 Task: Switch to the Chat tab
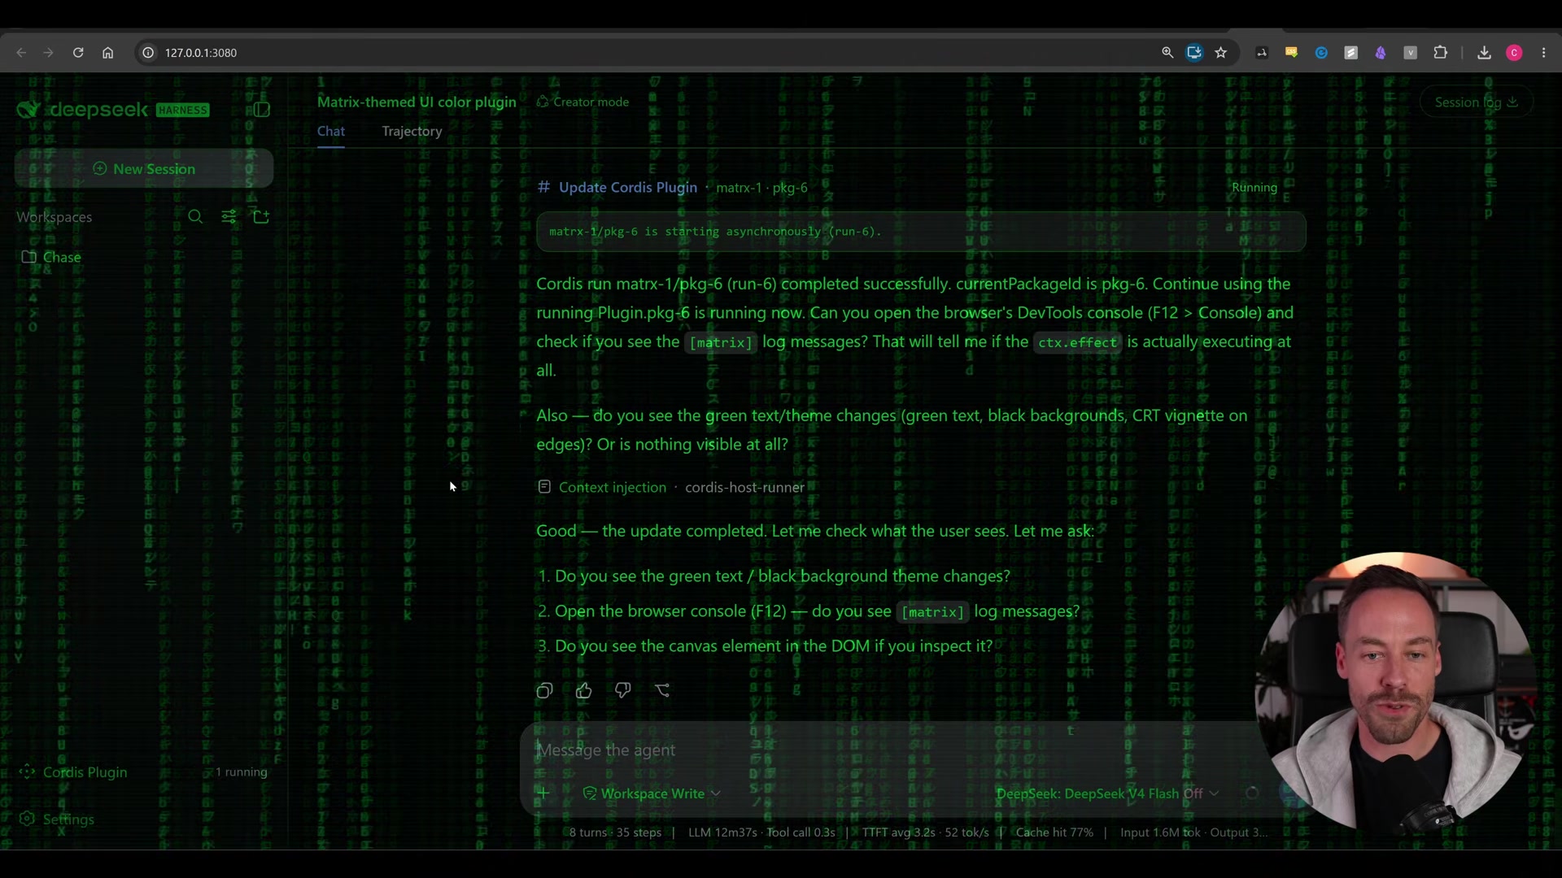pos(331,131)
